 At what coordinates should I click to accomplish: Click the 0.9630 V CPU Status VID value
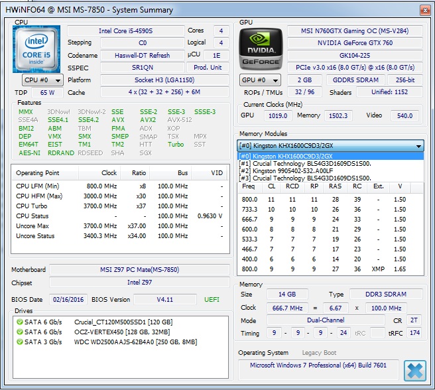click(210, 216)
